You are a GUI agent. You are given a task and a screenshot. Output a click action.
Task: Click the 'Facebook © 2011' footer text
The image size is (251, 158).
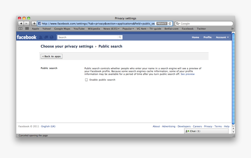pyautogui.click(x=29, y=126)
